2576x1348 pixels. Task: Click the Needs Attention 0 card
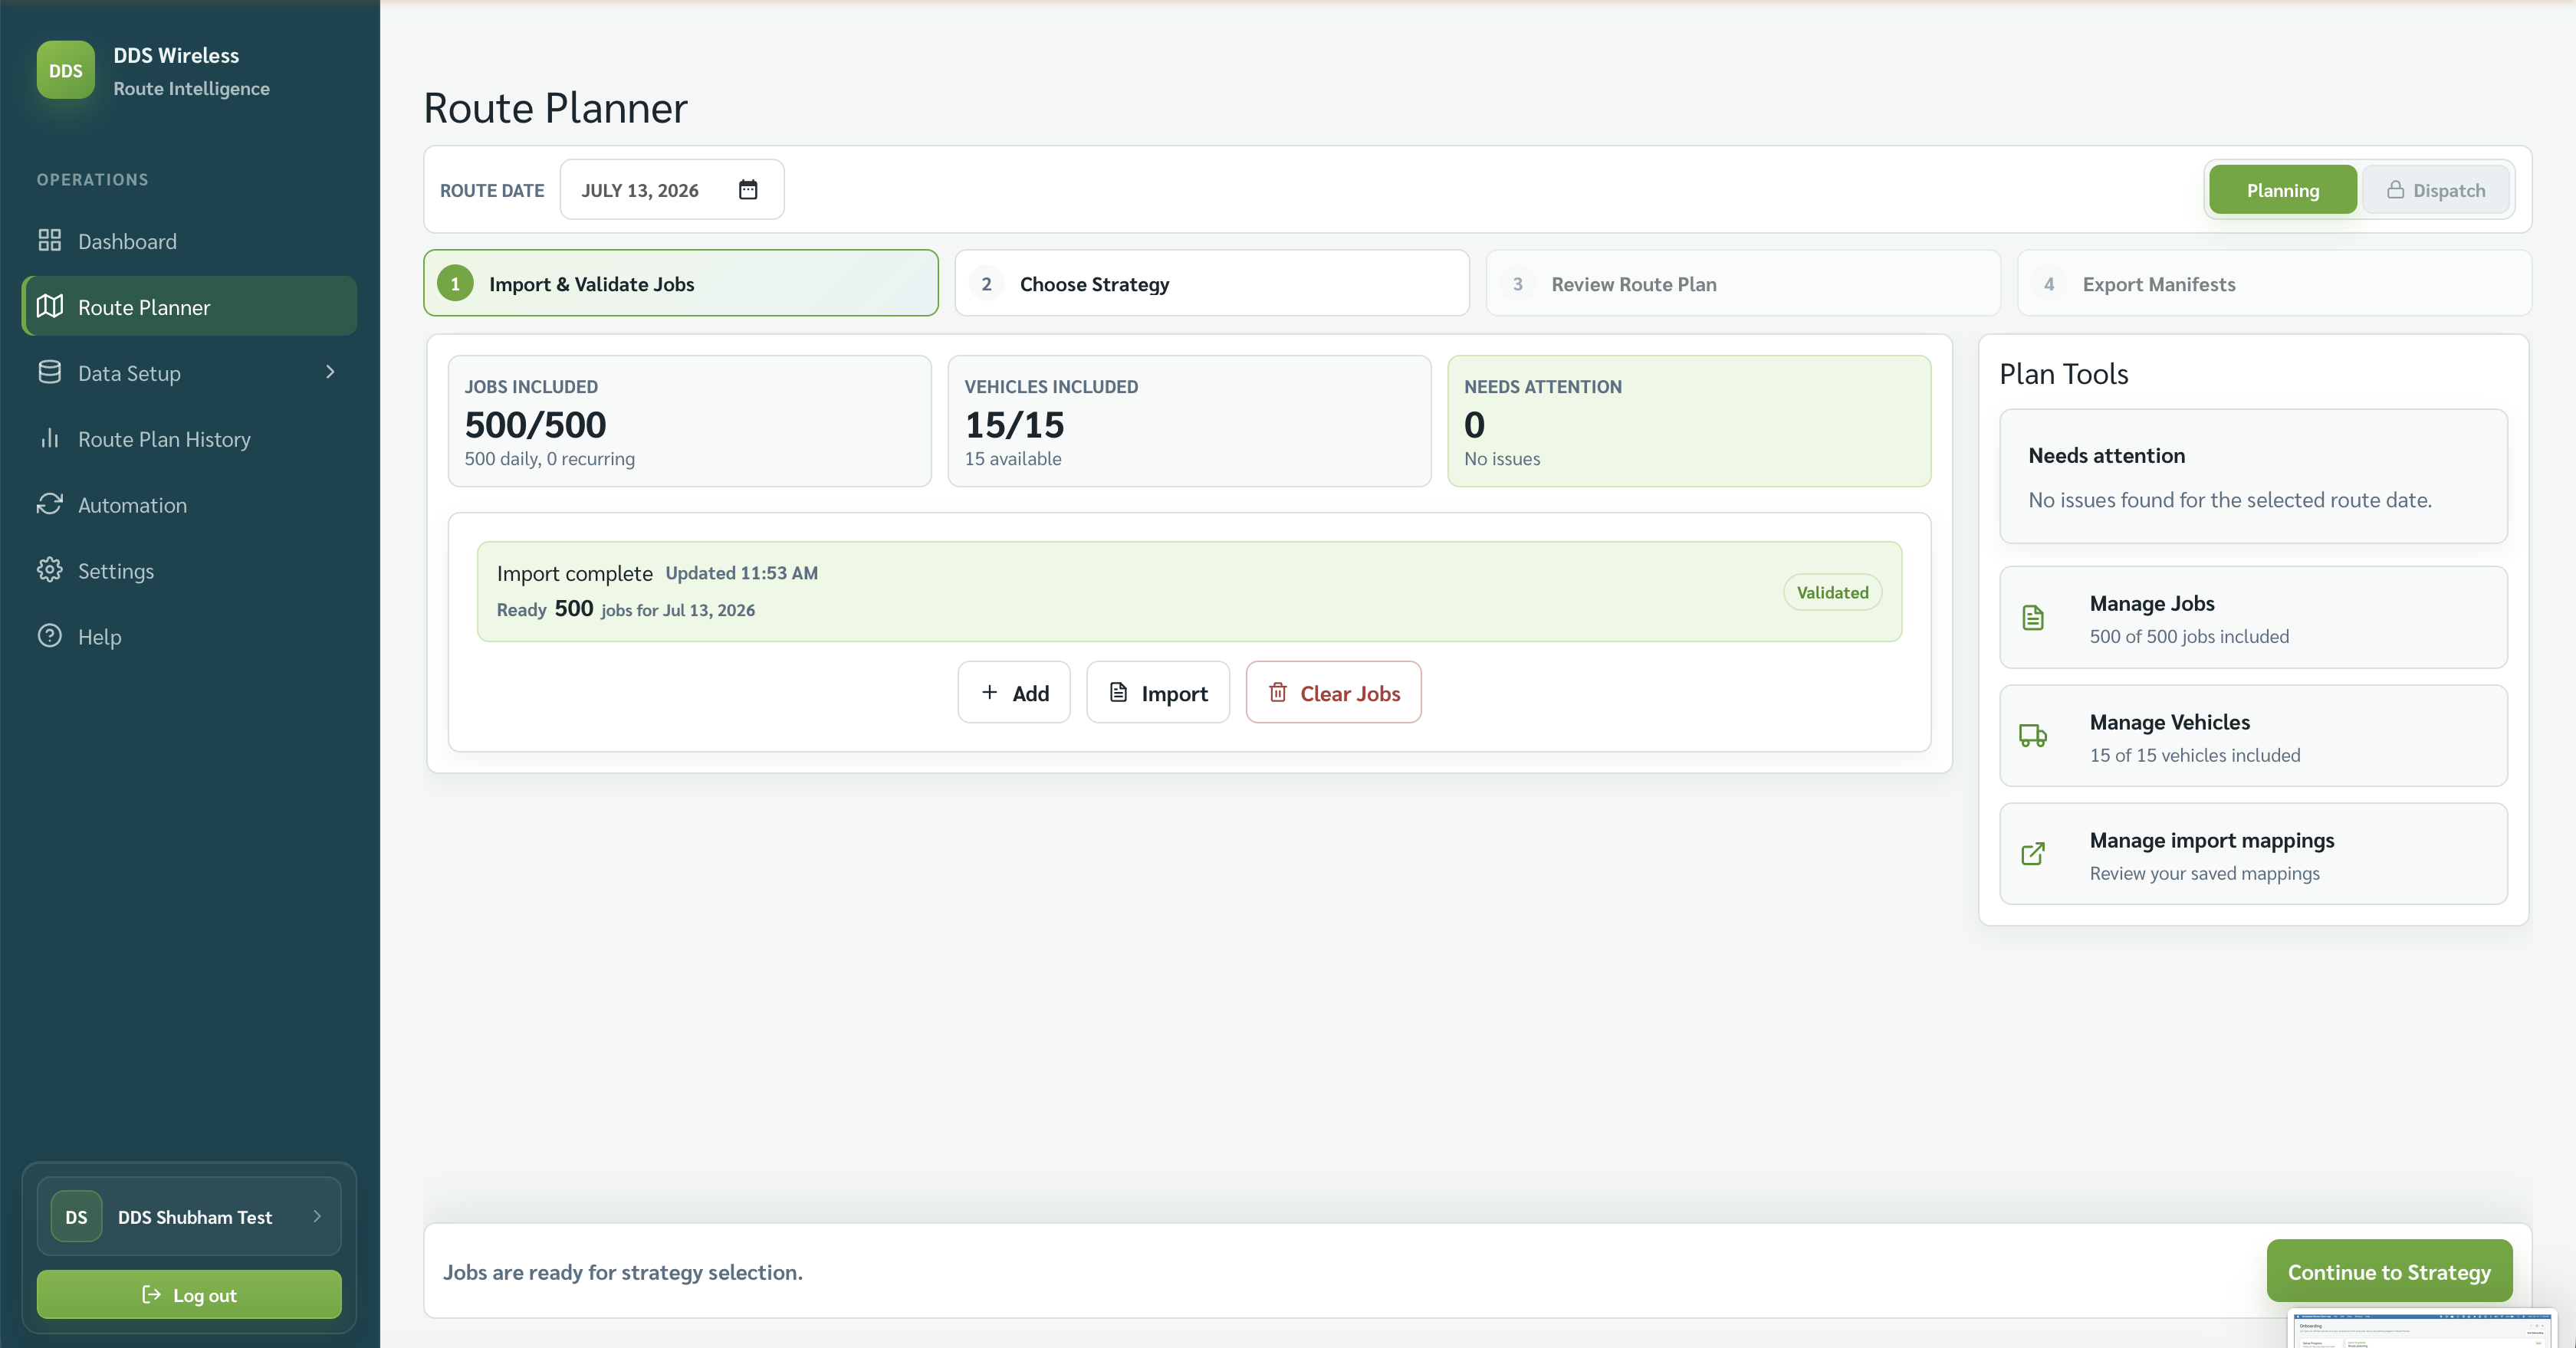[x=1689, y=421]
